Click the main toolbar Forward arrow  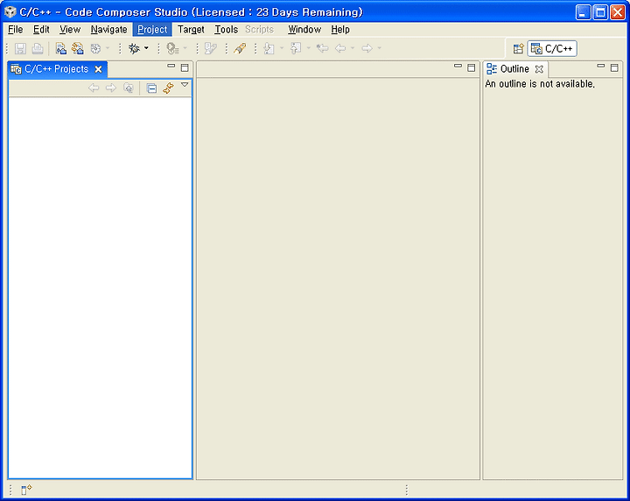[x=367, y=49]
